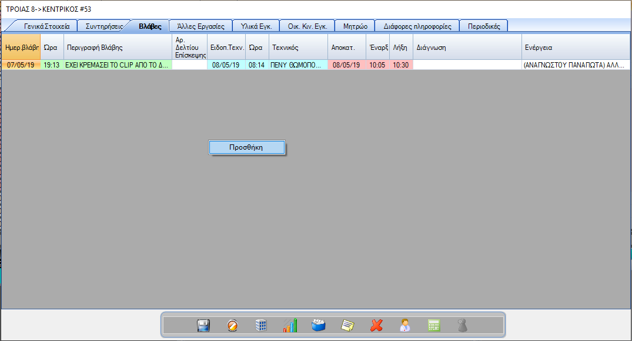Open the Συντηρήσεις tab
This screenshot has width=632, height=341.
tap(104, 26)
